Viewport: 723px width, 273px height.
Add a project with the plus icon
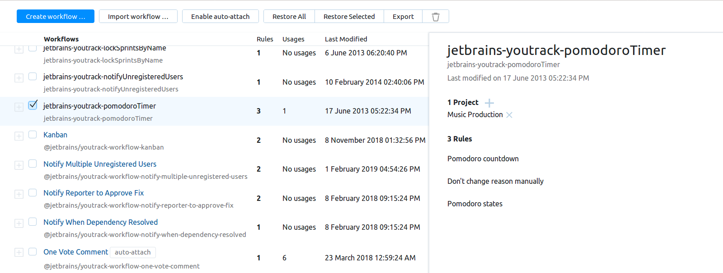489,103
